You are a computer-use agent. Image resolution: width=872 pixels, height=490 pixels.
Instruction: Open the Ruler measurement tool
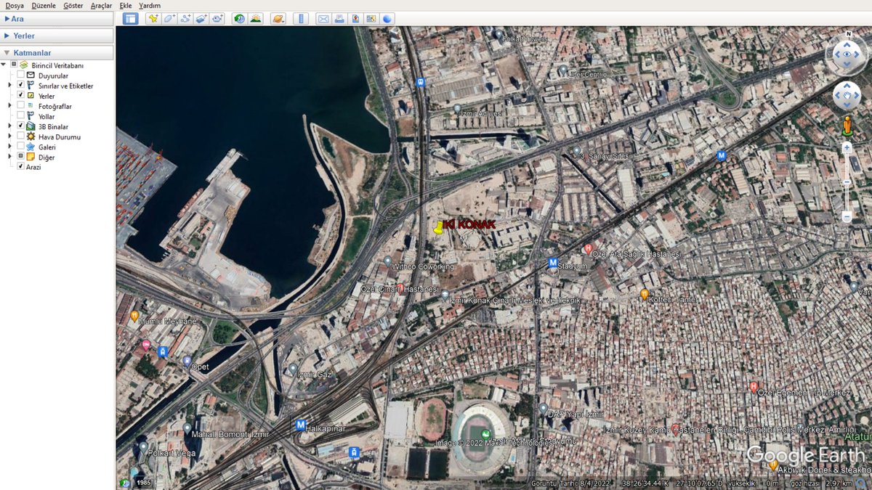click(301, 18)
